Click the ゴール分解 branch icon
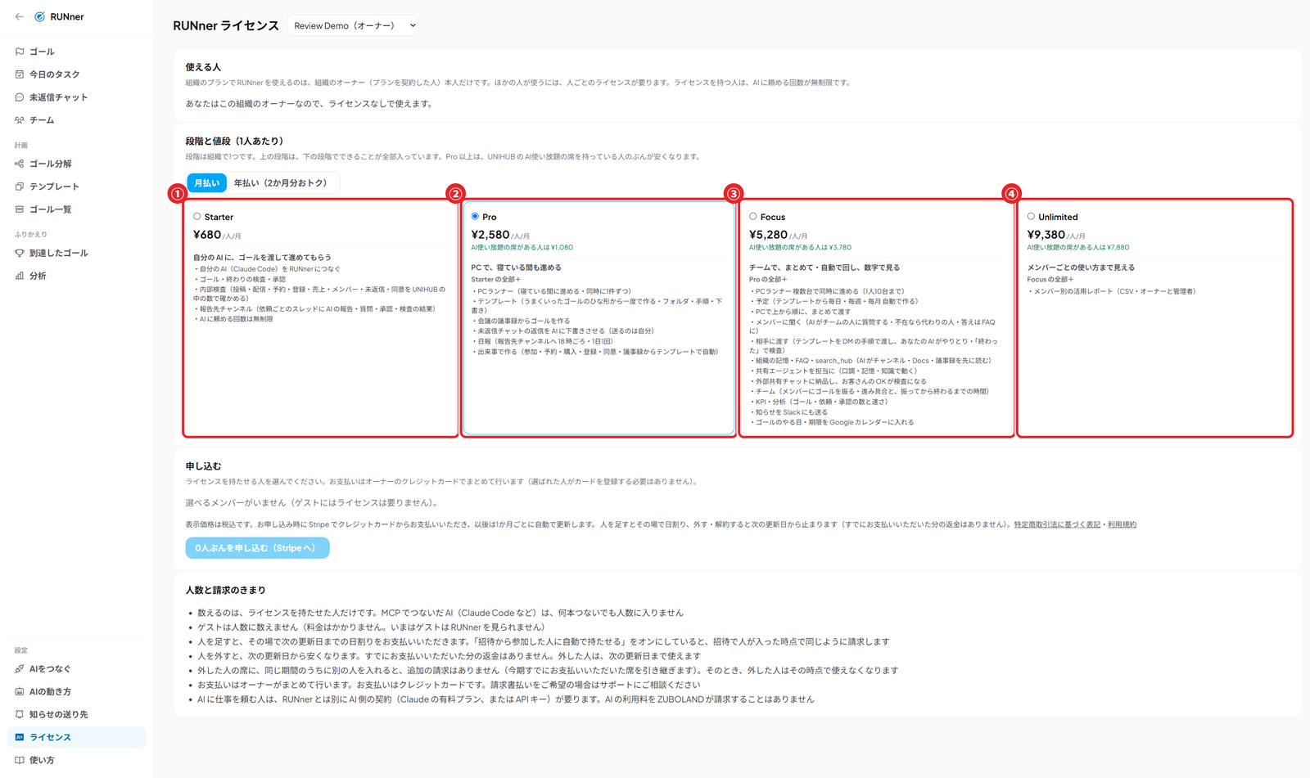This screenshot has height=778, width=1310. pyautogui.click(x=20, y=164)
